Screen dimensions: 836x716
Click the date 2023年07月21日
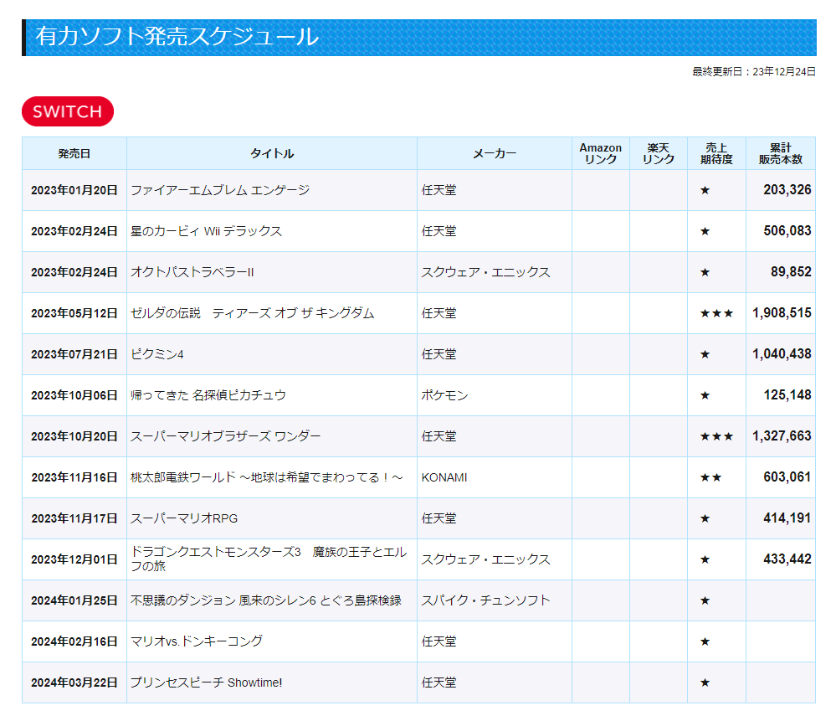coord(74,354)
